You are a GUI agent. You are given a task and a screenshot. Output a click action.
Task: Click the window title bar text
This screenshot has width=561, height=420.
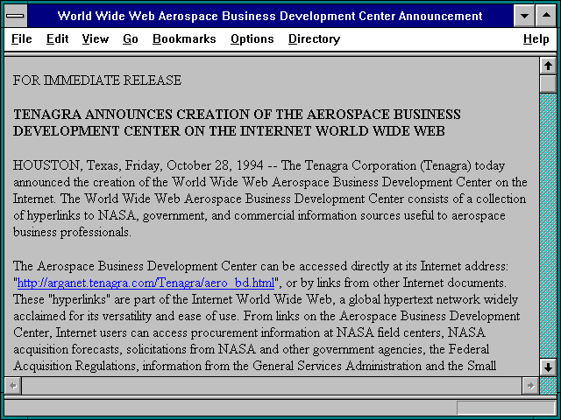(x=270, y=16)
